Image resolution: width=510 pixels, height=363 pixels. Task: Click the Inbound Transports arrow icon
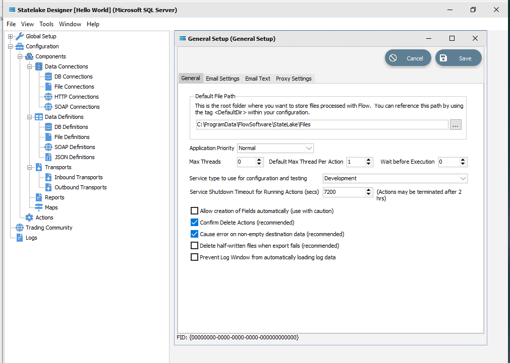click(x=48, y=177)
